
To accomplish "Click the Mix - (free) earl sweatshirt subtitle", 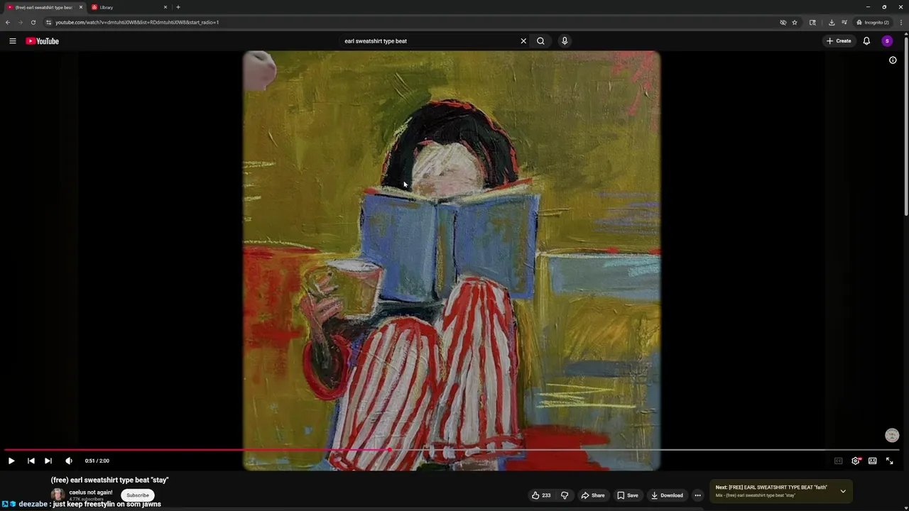I will [755, 495].
